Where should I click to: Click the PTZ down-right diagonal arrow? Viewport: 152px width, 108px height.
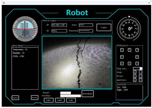pos(137,63)
